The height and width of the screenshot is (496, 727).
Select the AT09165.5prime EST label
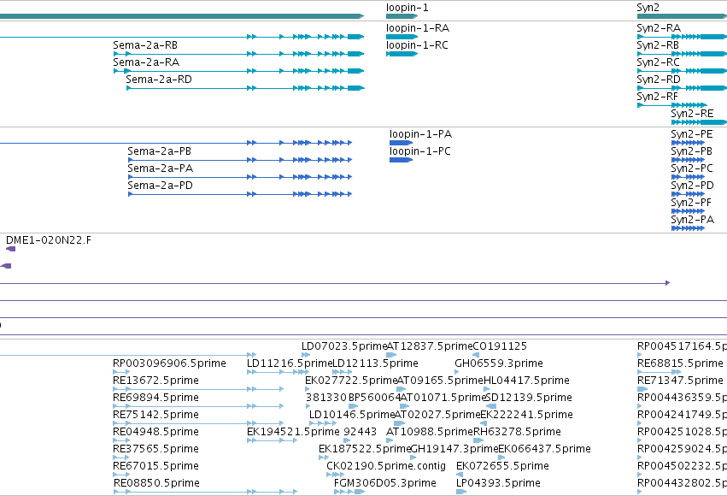coord(441,381)
